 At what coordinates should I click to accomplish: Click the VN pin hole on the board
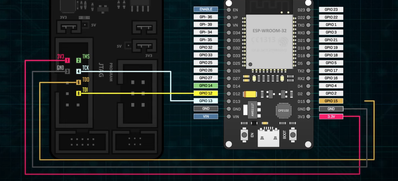229,25
